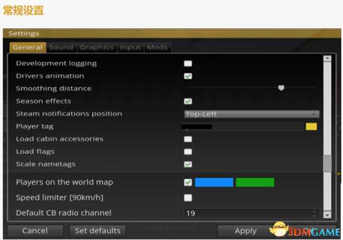Enable the Development logging checkbox
Image resolution: width=343 pixels, height=240 pixels.
click(x=188, y=64)
